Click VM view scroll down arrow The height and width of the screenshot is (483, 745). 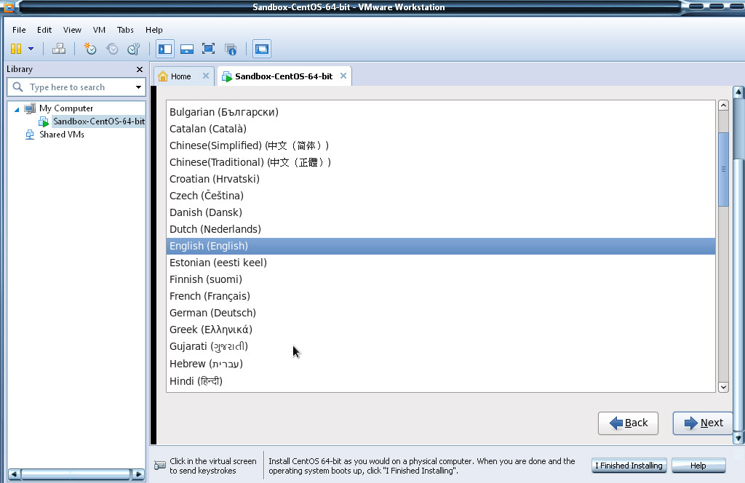click(x=738, y=438)
